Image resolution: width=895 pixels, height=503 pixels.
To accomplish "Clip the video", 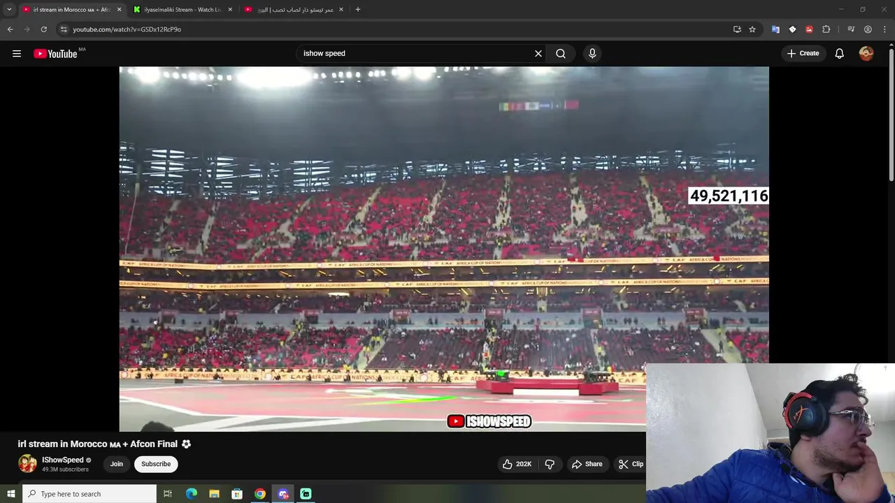I will pyautogui.click(x=631, y=464).
